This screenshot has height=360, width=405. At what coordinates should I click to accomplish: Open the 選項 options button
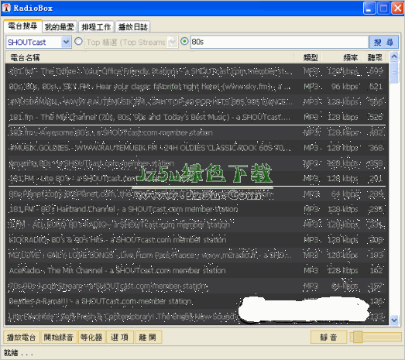click(x=119, y=337)
